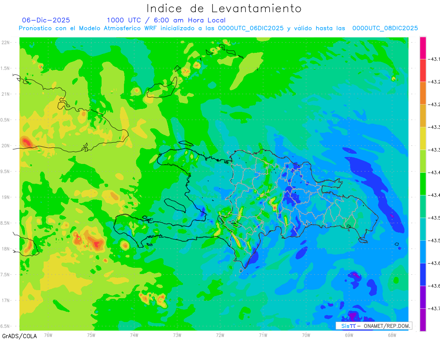Pick the yellow-green legend swatch
Screen dimensions: 440x340
423,161
